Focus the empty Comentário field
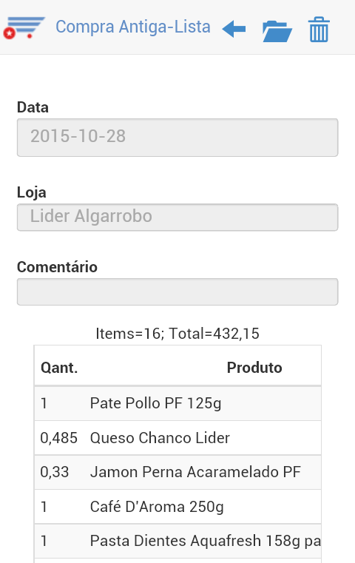This screenshot has width=355, height=563. coord(177,291)
